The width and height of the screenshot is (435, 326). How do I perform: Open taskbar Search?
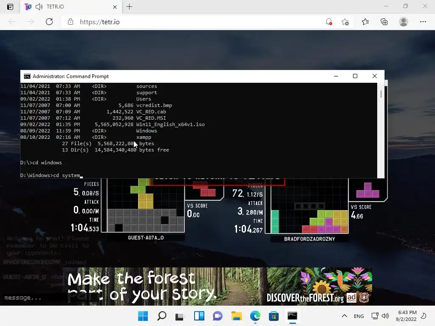(x=162, y=316)
